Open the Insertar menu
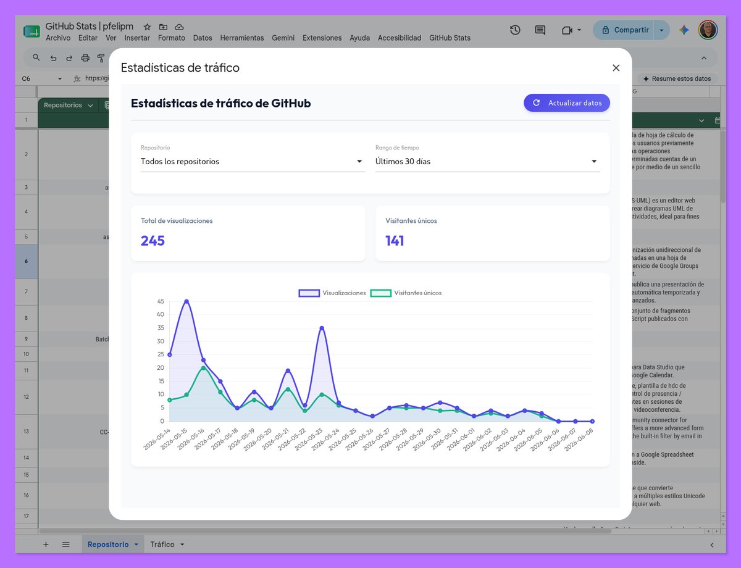741x568 pixels. pyautogui.click(x=137, y=38)
